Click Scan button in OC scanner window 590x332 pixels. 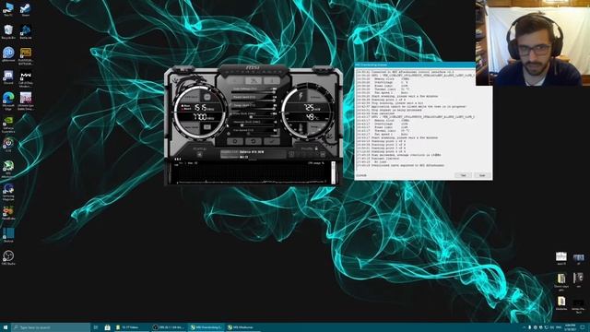[x=482, y=175]
